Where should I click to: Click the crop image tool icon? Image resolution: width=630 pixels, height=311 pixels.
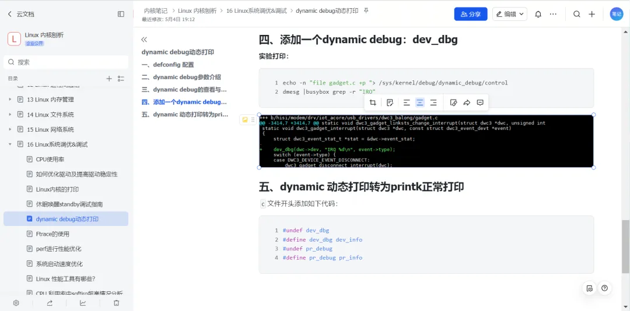click(373, 103)
